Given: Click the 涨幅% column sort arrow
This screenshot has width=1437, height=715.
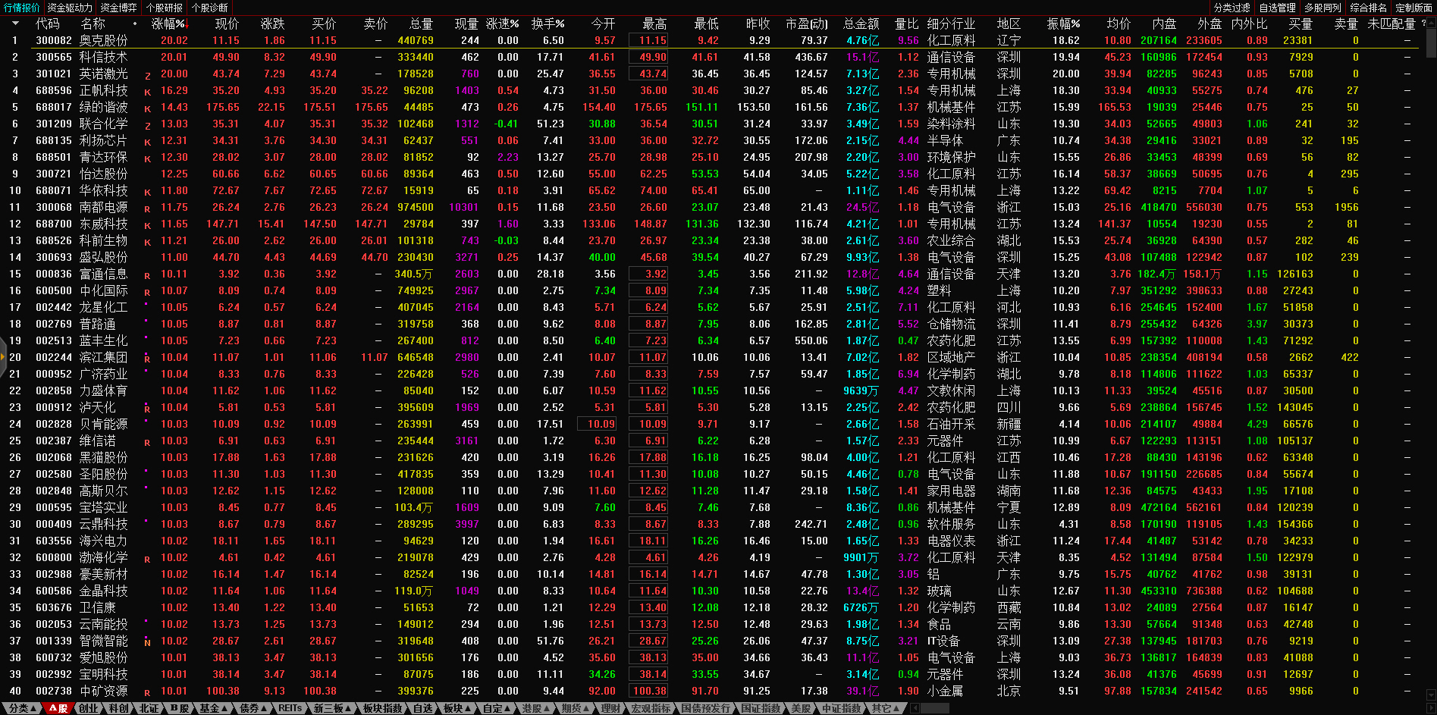Looking at the screenshot, I should (x=187, y=24).
